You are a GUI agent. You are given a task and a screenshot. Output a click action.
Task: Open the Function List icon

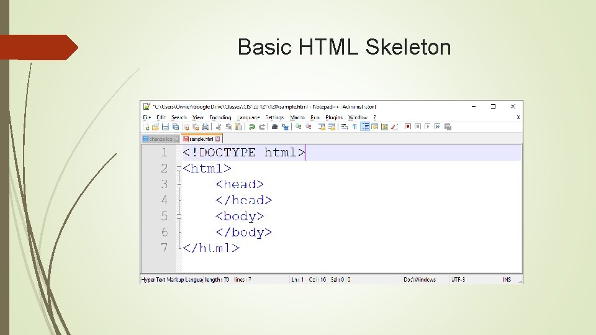[x=395, y=127]
